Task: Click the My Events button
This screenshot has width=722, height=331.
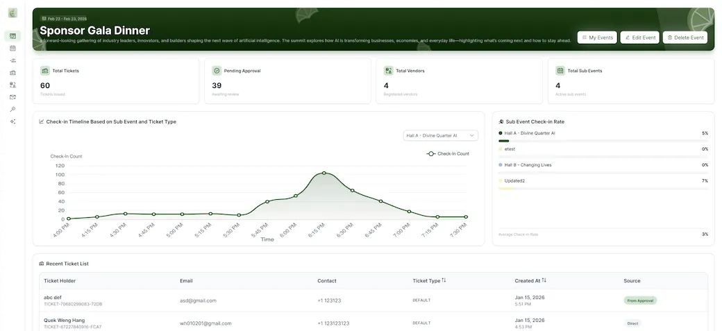Action: [x=596, y=37]
